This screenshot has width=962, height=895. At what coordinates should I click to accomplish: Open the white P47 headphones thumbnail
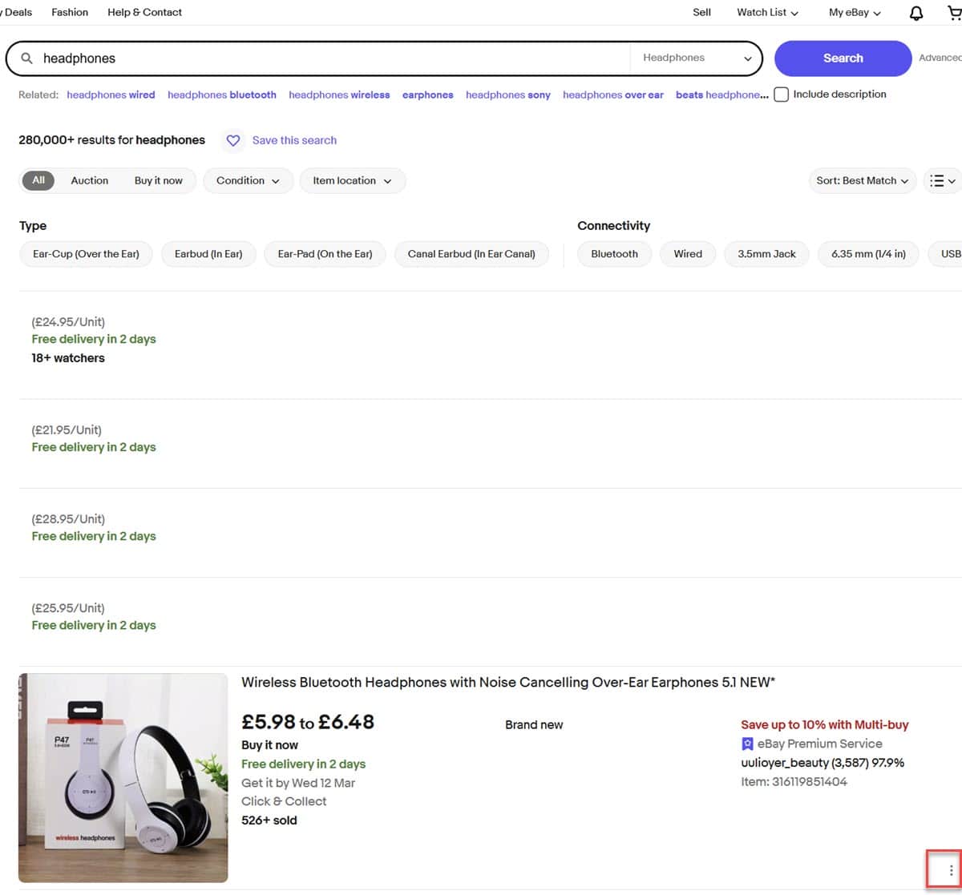(x=123, y=778)
